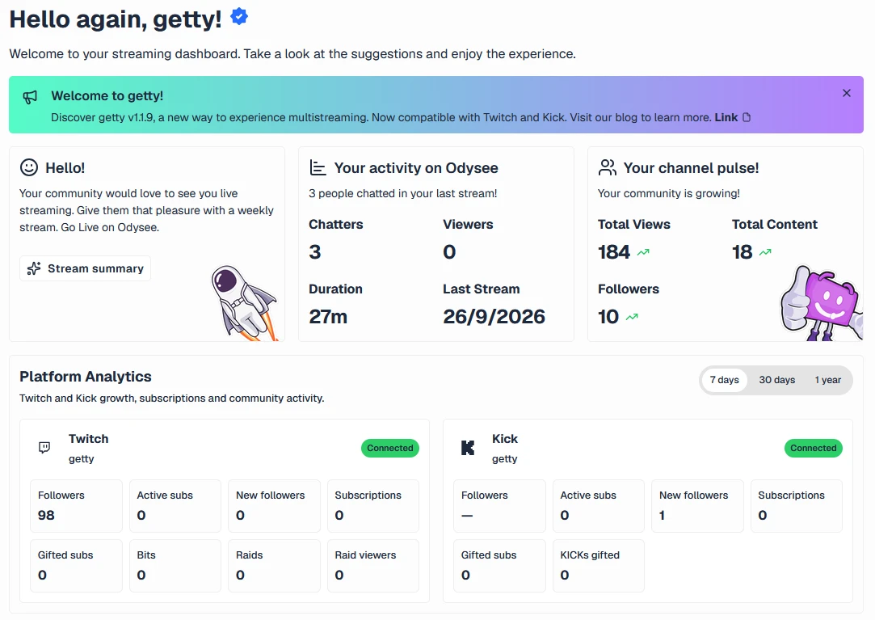The width and height of the screenshot is (875, 620).
Task: Open the Stream summary button
Action: point(86,268)
